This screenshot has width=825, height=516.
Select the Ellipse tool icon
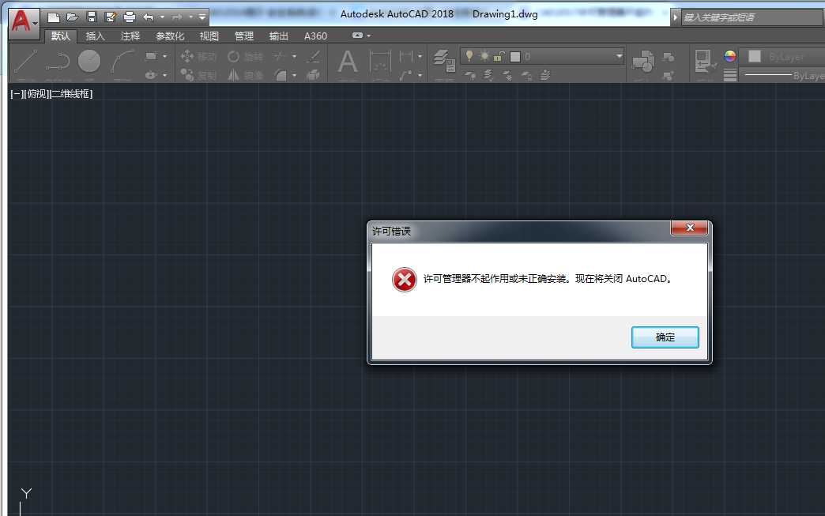pyautogui.click(x=151, y=75)
